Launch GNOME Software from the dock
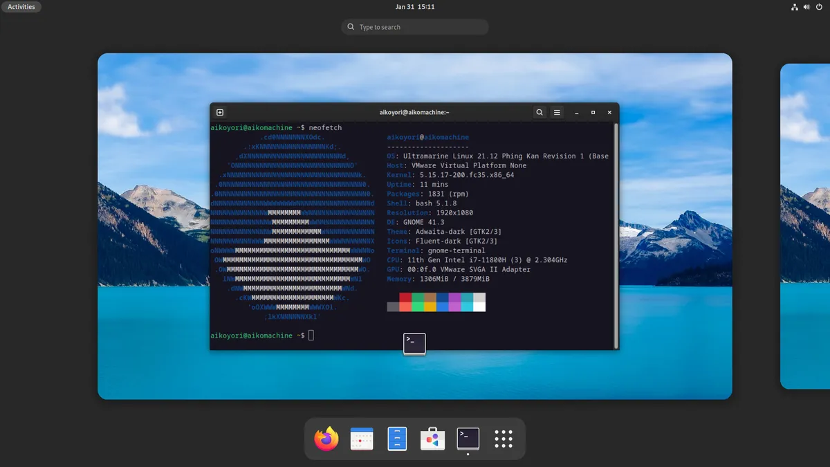The width and height of the screenshot is (830, 467). click(432, 438)
